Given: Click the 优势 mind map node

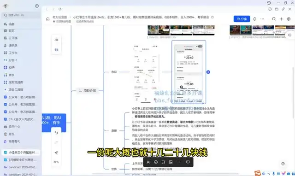Looking at the screenshot, I should point(114,169).
